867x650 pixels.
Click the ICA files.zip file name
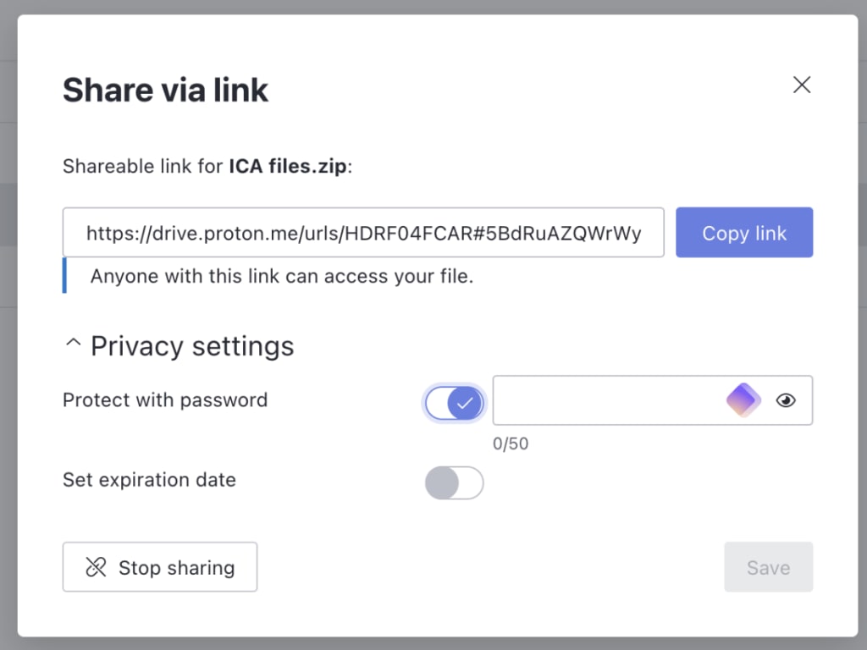click(288, 166)
